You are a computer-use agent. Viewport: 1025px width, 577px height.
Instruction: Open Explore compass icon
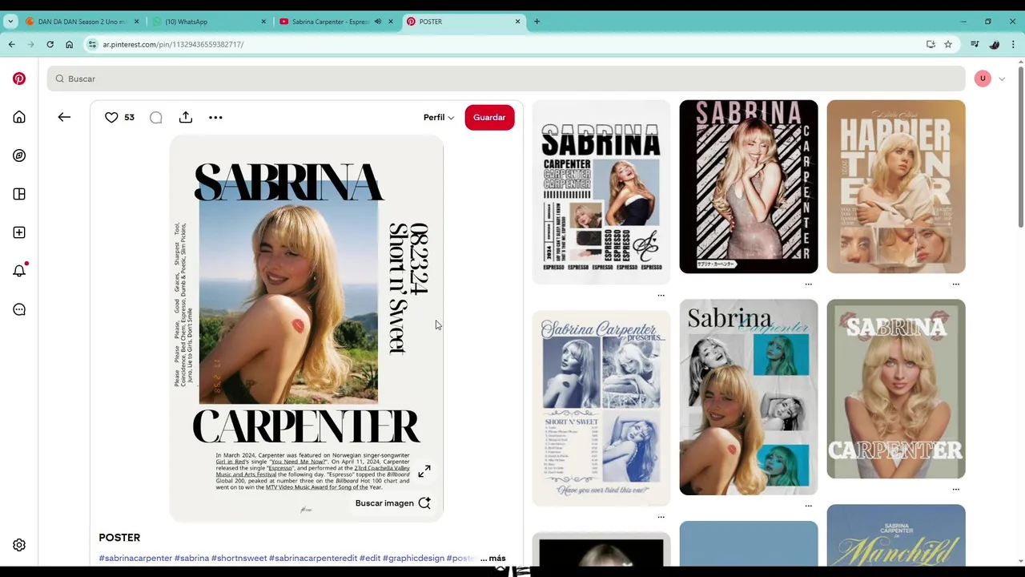[19, 155]
